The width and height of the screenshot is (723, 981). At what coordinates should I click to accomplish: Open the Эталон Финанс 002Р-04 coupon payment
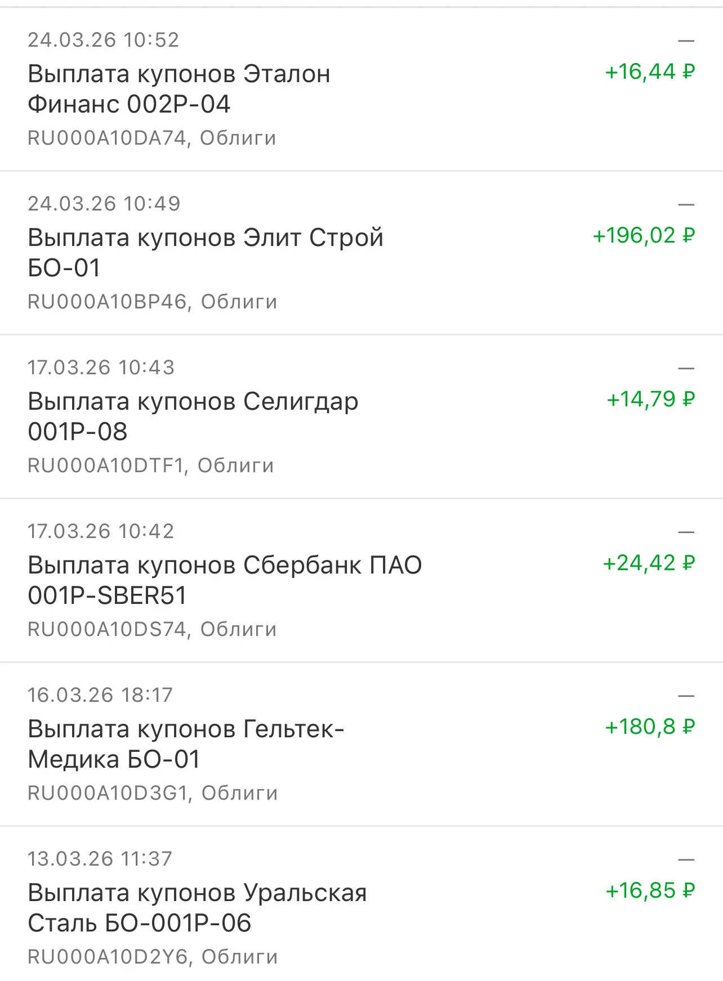(361, 89)
